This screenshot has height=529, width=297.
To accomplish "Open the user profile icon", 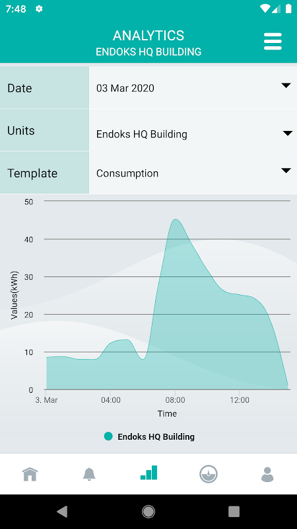I will [267, 474].
